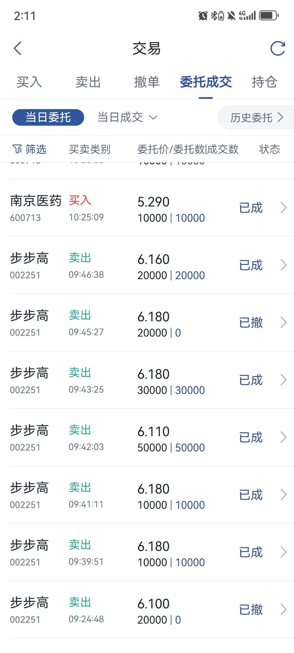Tap 已成 status of 09:46:38 order

tap(251, 265)
